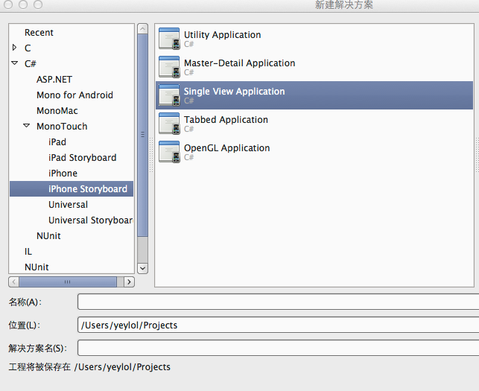Screen dimensions: 479x391
Task: Click the window minimize button
Action: pyautogui.click(x=23, y=4)
